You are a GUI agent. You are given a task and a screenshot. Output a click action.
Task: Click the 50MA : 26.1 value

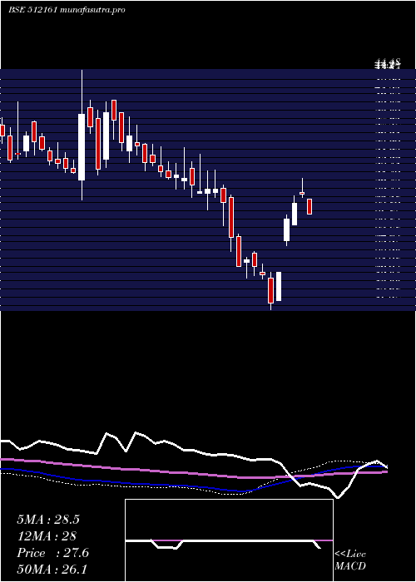tap(52, 569)
